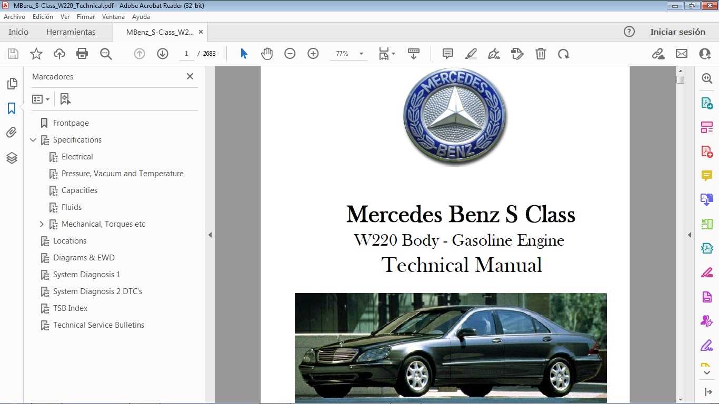
Task: Click the scrolling mode keyboard icon
Action: click(x=414, y=54)
